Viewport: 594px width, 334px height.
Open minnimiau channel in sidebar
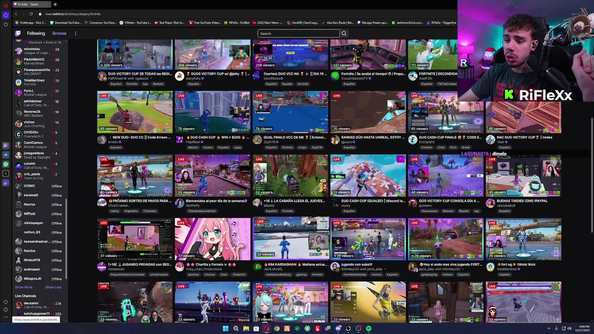(39, 51)
